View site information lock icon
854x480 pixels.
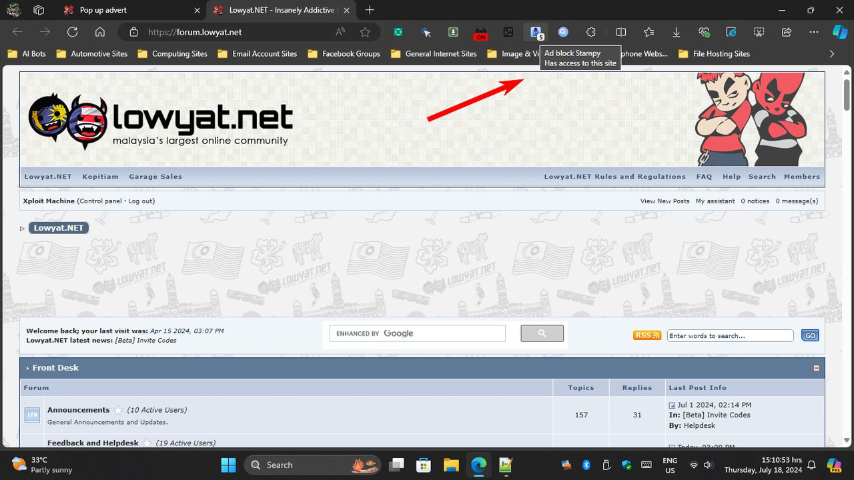[133, 32]
